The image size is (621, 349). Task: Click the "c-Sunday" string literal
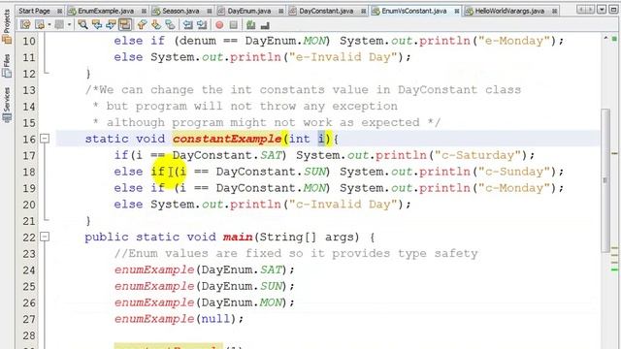514,172
